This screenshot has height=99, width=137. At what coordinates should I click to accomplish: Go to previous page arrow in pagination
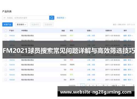tap(79, 85)
